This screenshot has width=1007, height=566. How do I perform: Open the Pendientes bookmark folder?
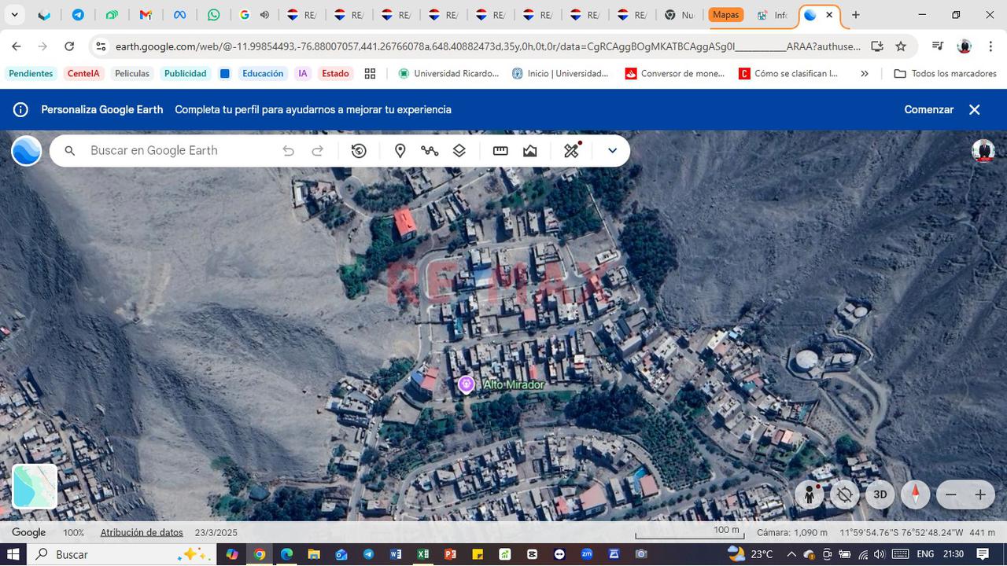pos(31,73)
